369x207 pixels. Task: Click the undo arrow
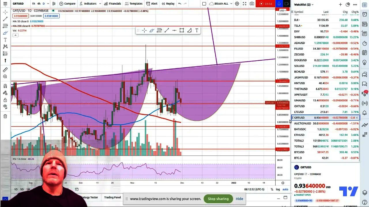pyautogui.click(x=180, y=4)
